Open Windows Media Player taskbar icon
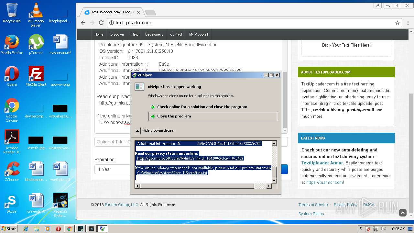Image resolution: width=414 pixels, height=233 pixels. tap(48, 229)
